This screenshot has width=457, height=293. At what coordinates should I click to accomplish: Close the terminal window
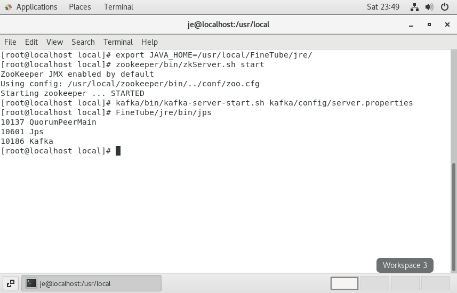click(x=446, y=25)
